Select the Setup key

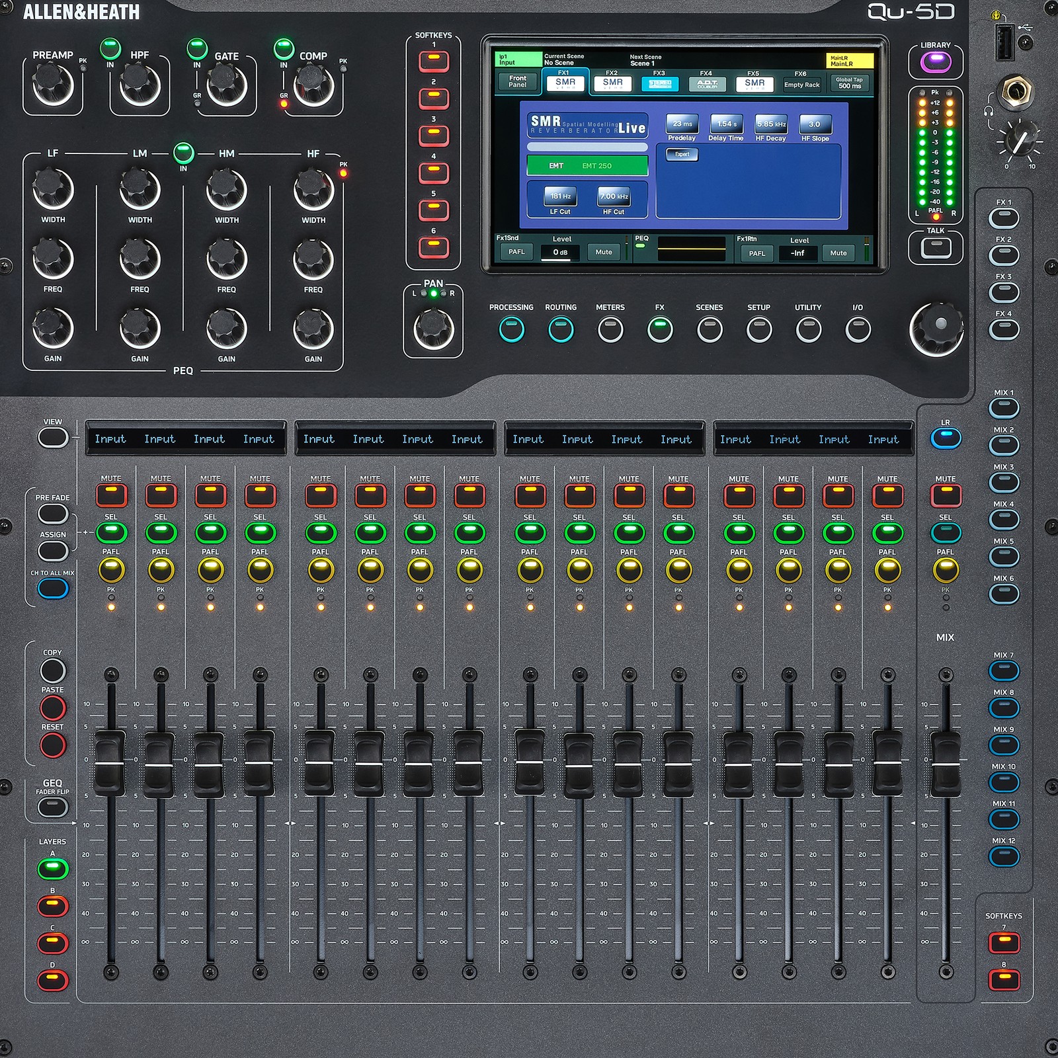point(759,329)
